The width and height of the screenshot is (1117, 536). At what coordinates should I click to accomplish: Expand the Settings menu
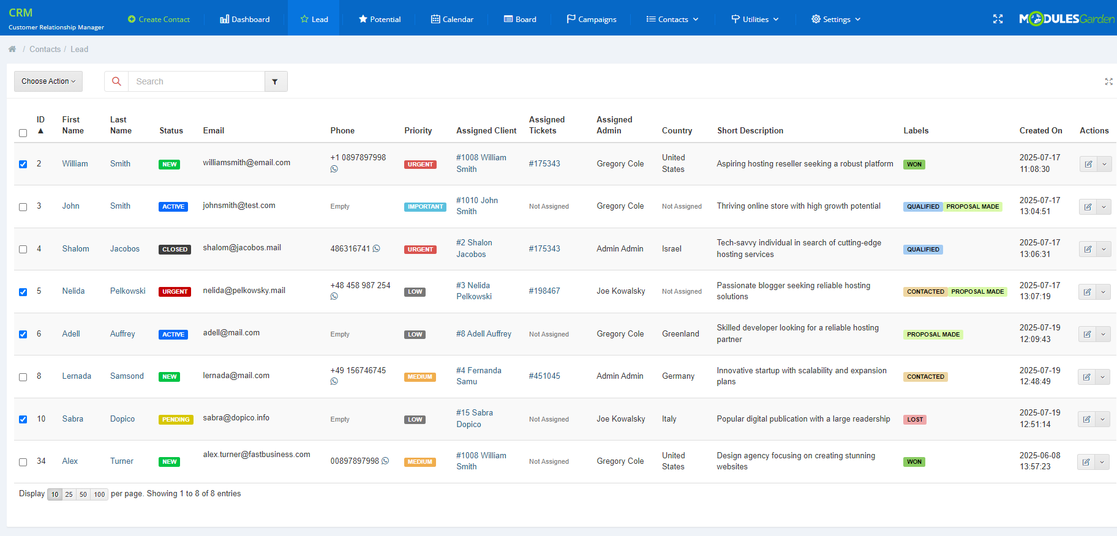[836, 19]
